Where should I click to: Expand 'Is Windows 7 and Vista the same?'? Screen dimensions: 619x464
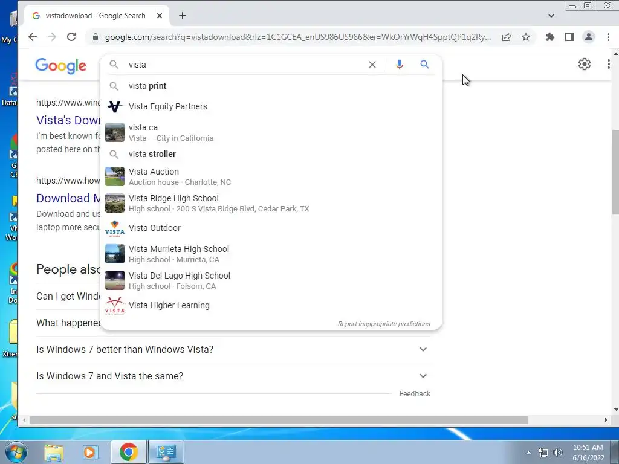pos(233,376)
